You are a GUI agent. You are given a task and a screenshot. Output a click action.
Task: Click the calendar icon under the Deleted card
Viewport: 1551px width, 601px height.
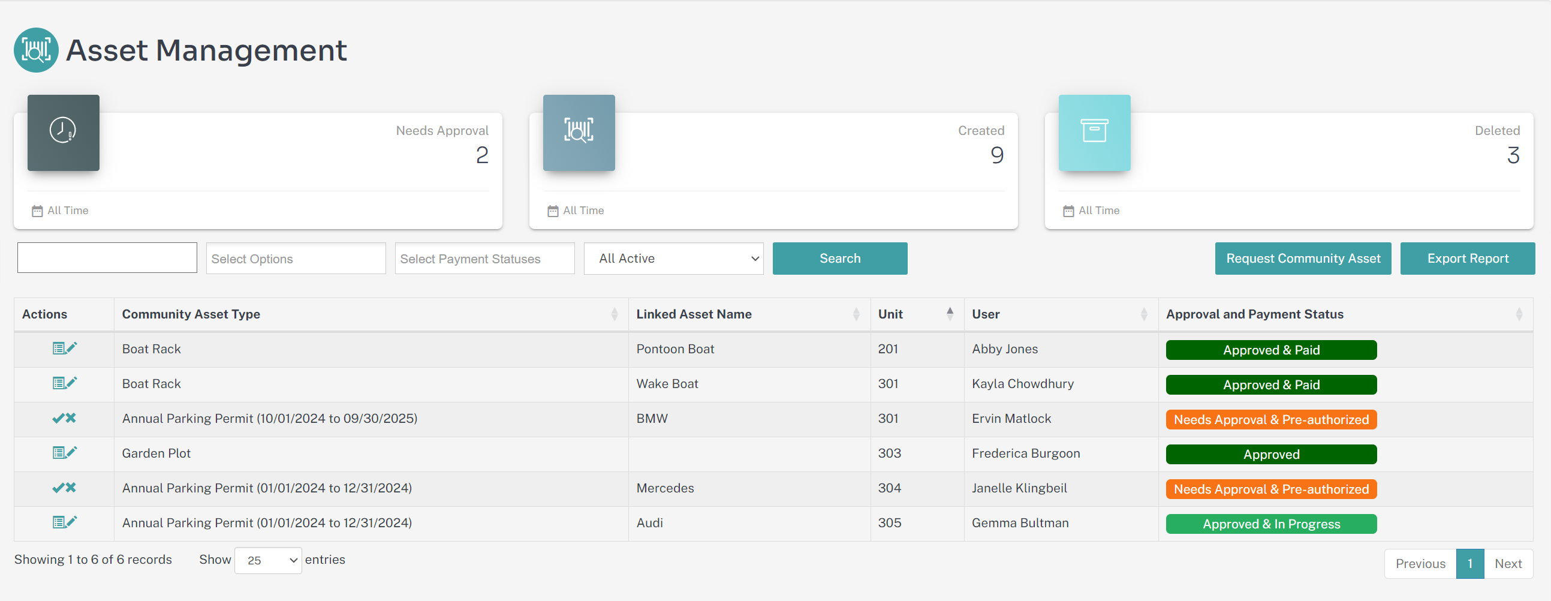point(1068,211)
